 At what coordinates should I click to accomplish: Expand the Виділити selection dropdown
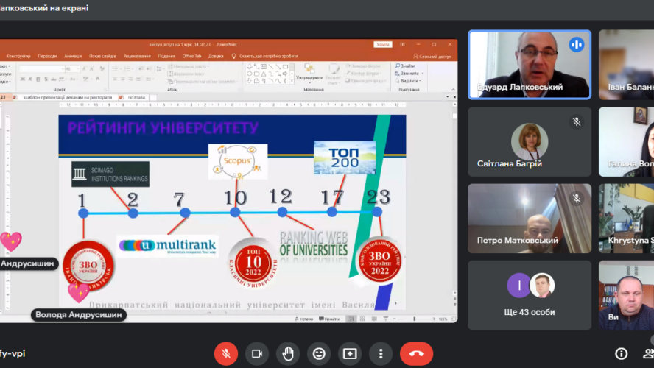(x=410, y=81)
